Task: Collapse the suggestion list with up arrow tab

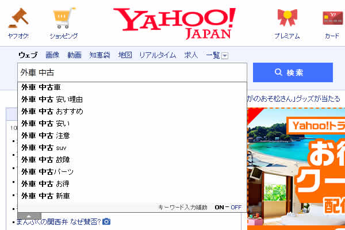Action: [29, 216]
